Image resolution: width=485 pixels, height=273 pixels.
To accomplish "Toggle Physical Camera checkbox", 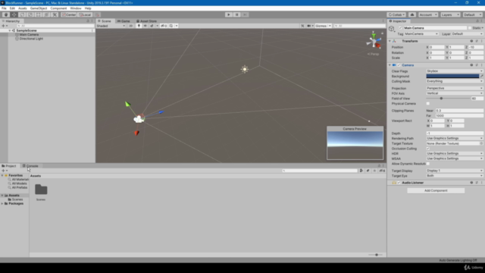I will (x=427, y=104).
